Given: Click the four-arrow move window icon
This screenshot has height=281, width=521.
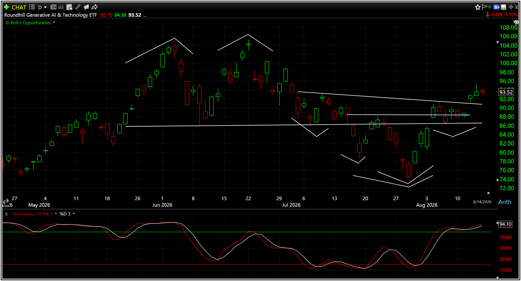Looking at the screenshot, I should [511, 7].
